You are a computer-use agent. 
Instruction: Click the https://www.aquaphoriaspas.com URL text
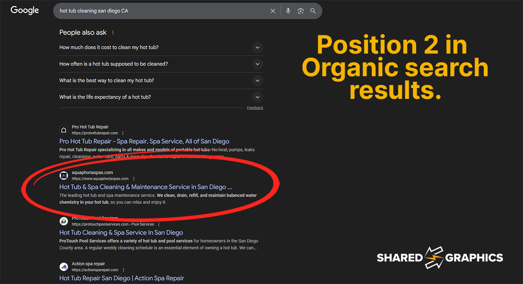pos(100,179)
